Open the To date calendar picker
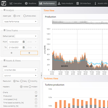The image size is (108, 108). (23, 47)
